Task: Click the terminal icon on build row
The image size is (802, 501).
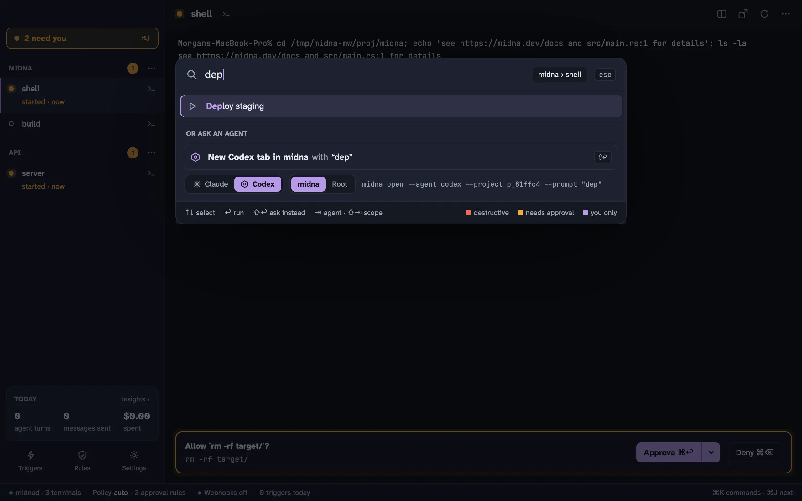Action: point(151,124)
